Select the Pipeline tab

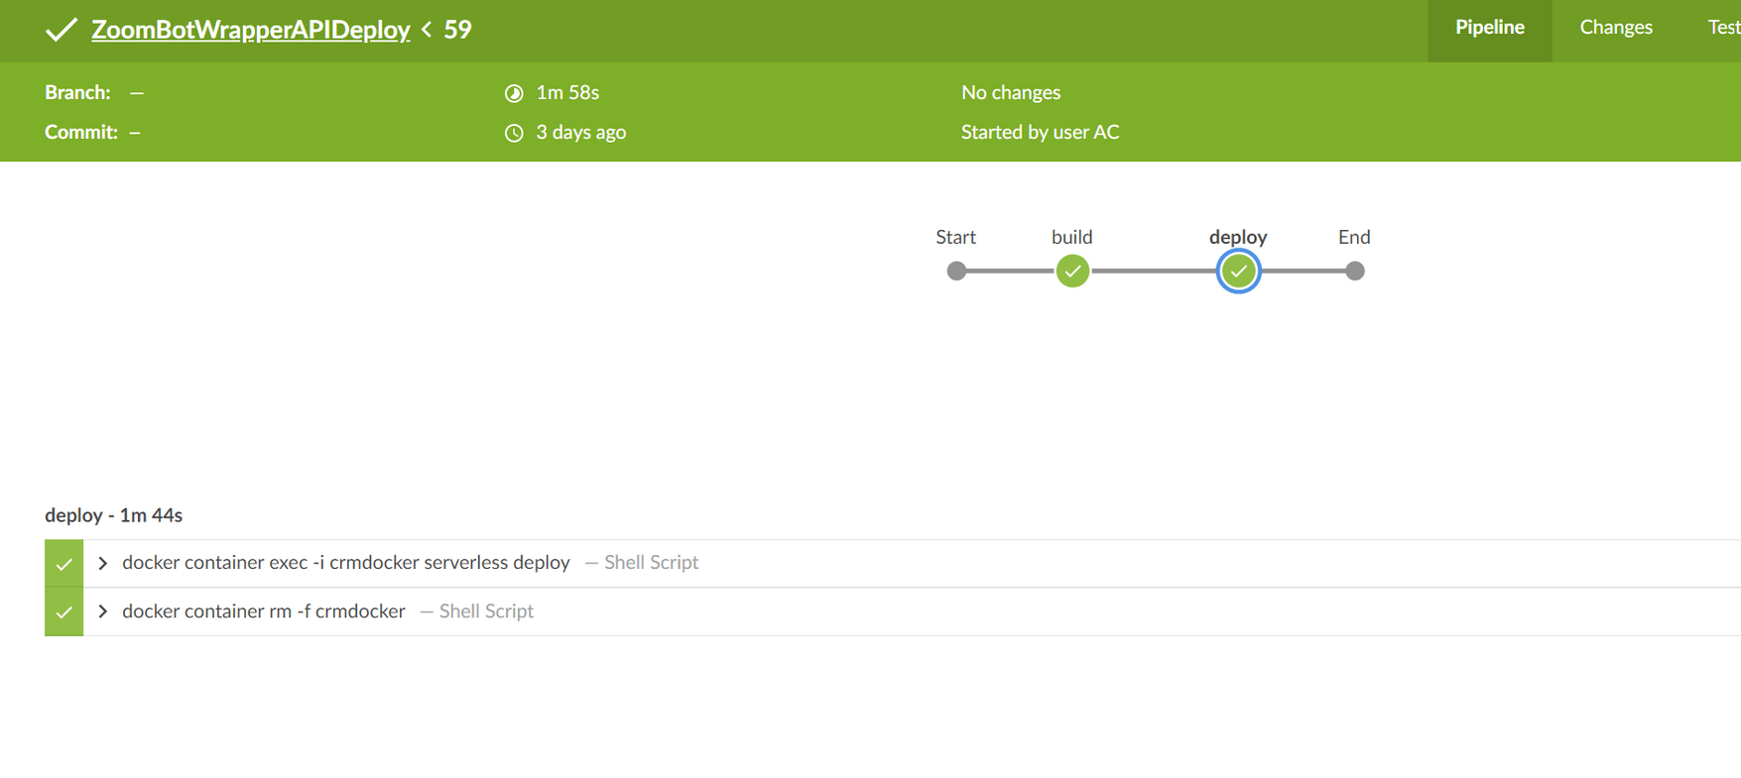pos(1489,27)
